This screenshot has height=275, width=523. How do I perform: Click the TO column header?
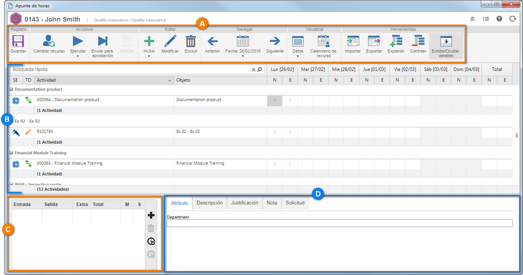[x=28, y=80]
